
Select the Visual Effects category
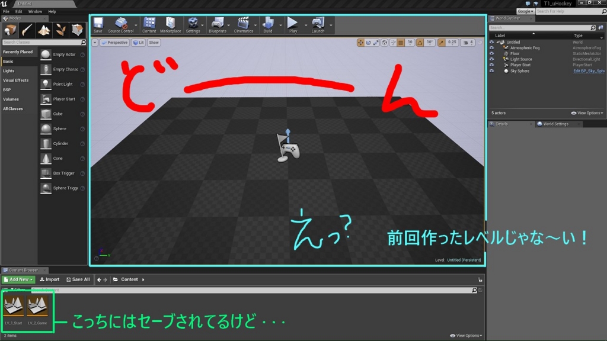click(x=16, y=81)
